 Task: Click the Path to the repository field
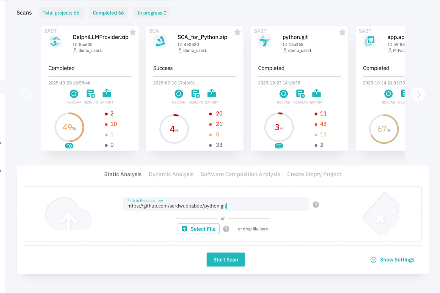click(216, 204)
